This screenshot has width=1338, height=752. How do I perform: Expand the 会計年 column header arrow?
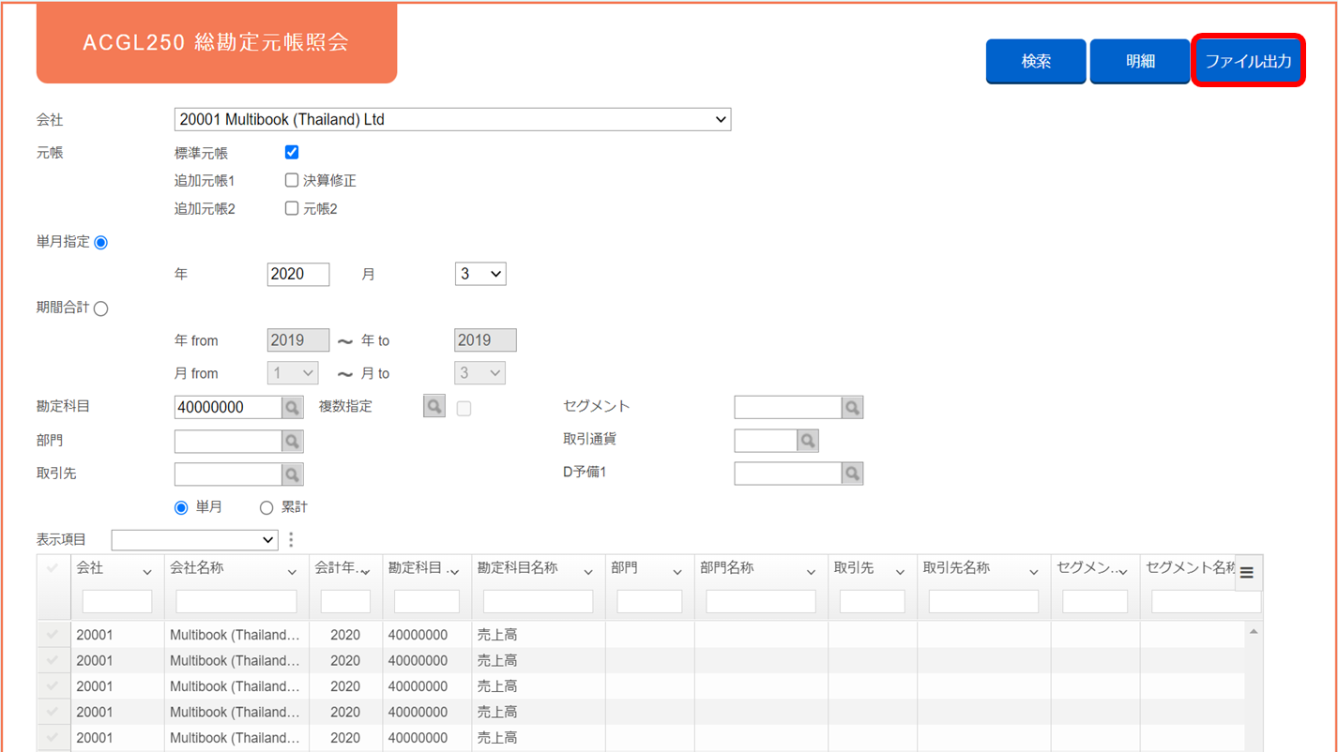point(365,572)
